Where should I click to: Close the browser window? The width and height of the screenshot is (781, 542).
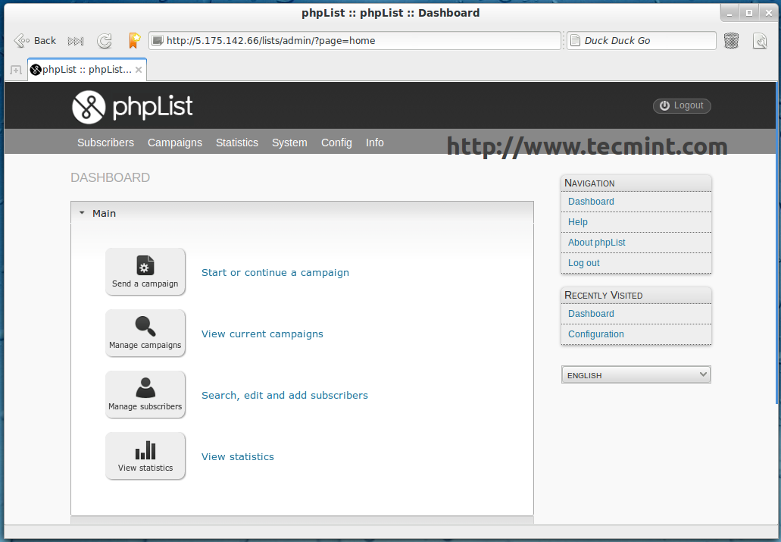[769, 14]
